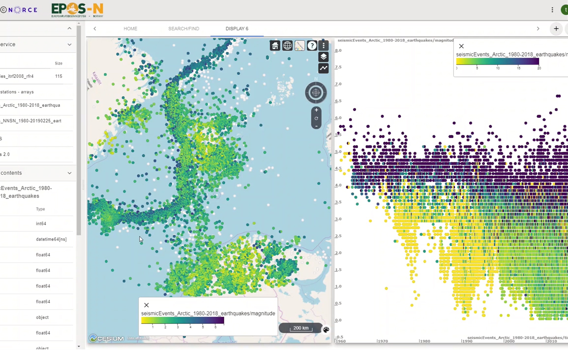The width and height of the screenshot is (568, 350).
Task: Click the color palette icon on map
Action: (326, 329)
